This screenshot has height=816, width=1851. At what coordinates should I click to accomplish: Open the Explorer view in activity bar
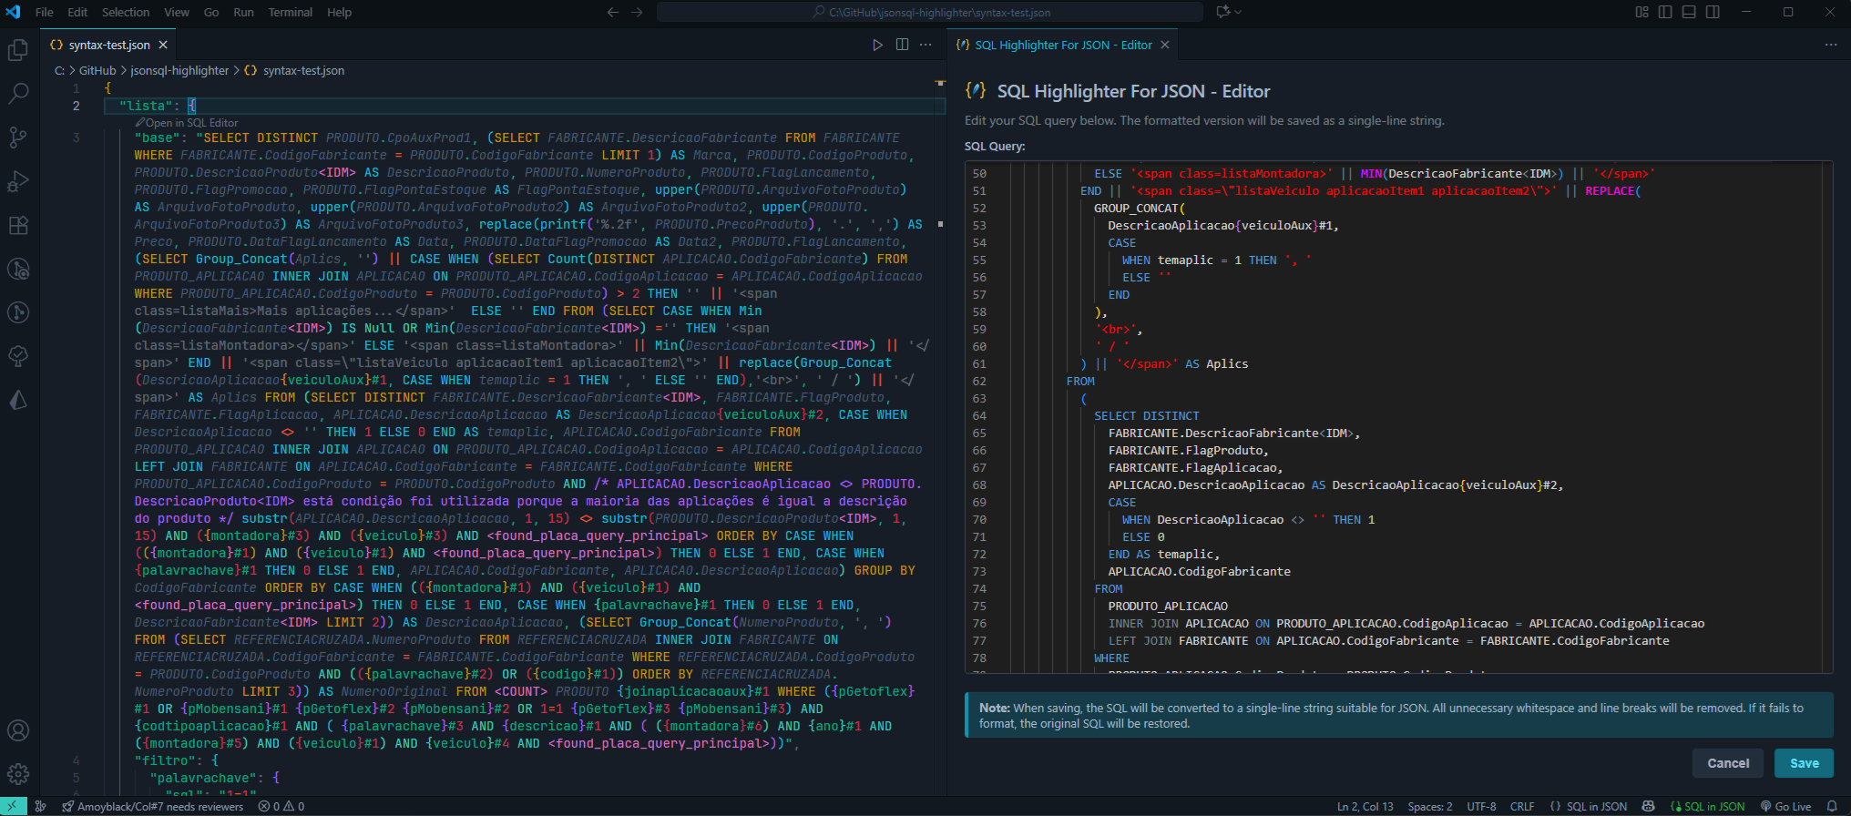coord(18,50)
